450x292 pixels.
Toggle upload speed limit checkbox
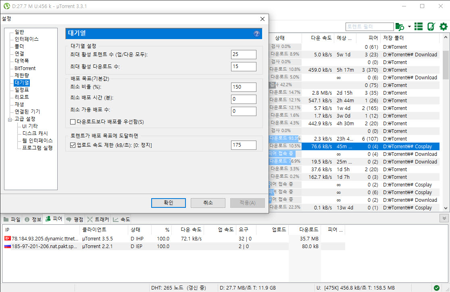pyautogui.click(x=73, y=145)
